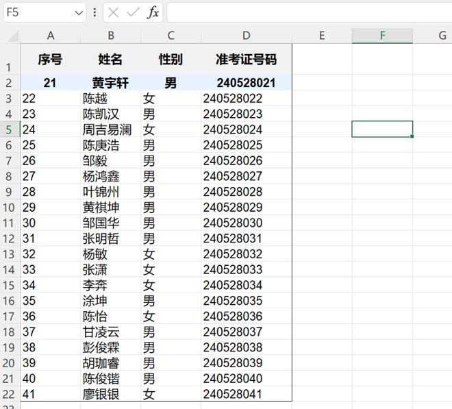Image resolution: width=452 pixels, height=409 pixels.
Task: Select row 22 header
Action: [10, 394]
